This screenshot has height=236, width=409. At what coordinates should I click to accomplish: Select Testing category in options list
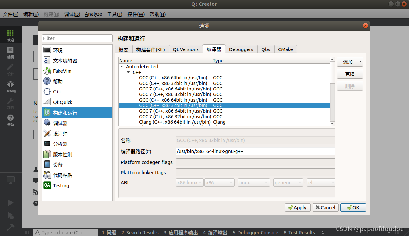coord(77,186)
